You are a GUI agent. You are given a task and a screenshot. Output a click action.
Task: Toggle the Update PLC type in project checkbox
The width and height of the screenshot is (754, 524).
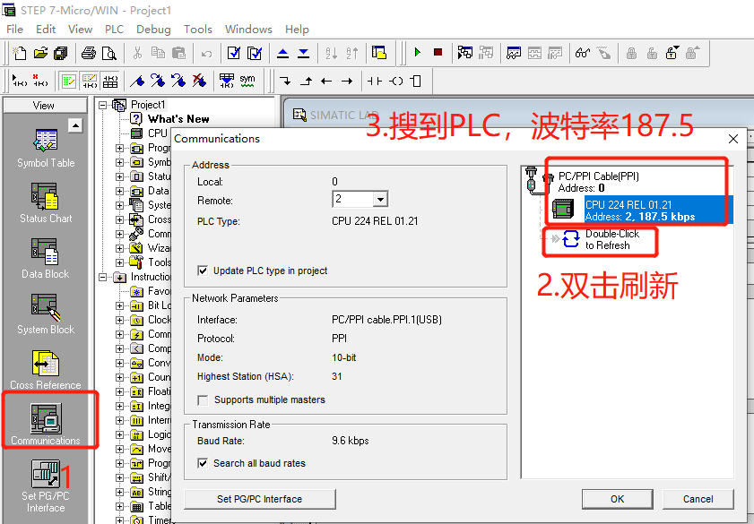pos(203,271)
